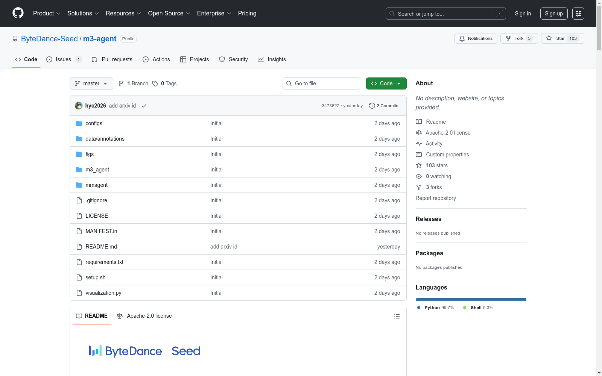The height and width of the screenshot is (376, 602).
Task: Expand the green Code dropdown button
Action: (x=386, y=83)
